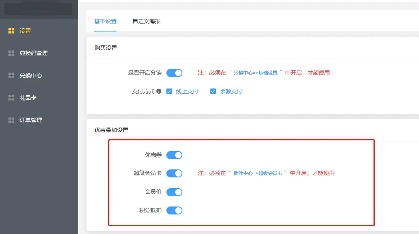Disable the 超级会员卡 switch
The height and width of the screenshot is (234, 419).
[174, 173]
